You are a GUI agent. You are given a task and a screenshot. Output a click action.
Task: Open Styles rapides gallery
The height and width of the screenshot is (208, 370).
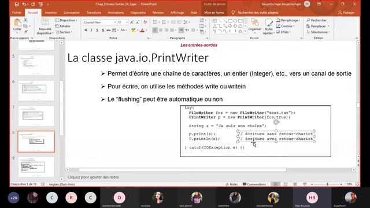click(x=268, y=27)
